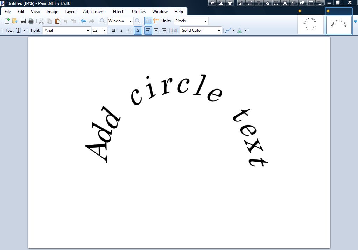Open a file using the Open icon
The height and width of the screenshot is (250, 358).
14,21
